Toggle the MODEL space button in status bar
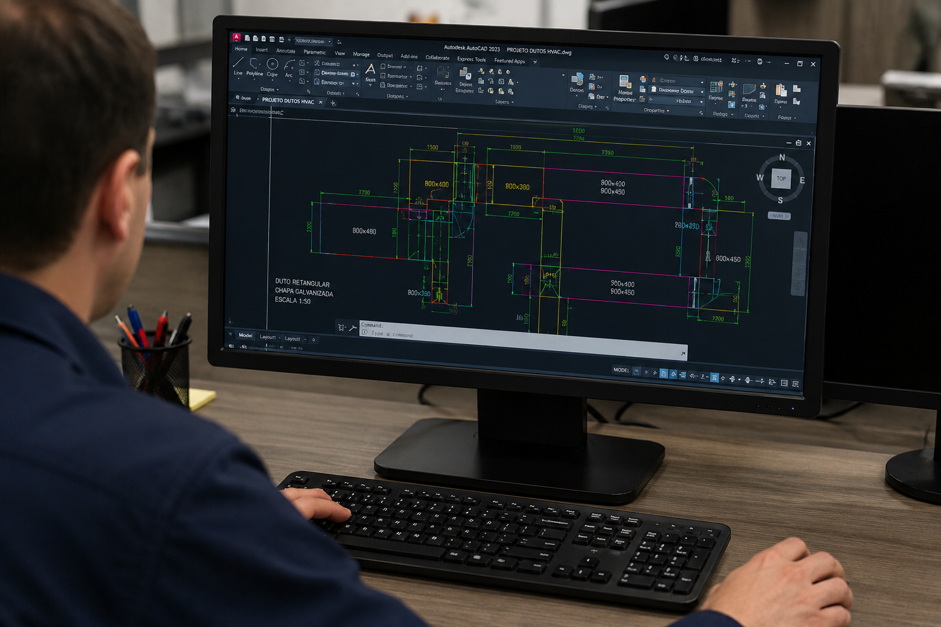 [621, 370]
